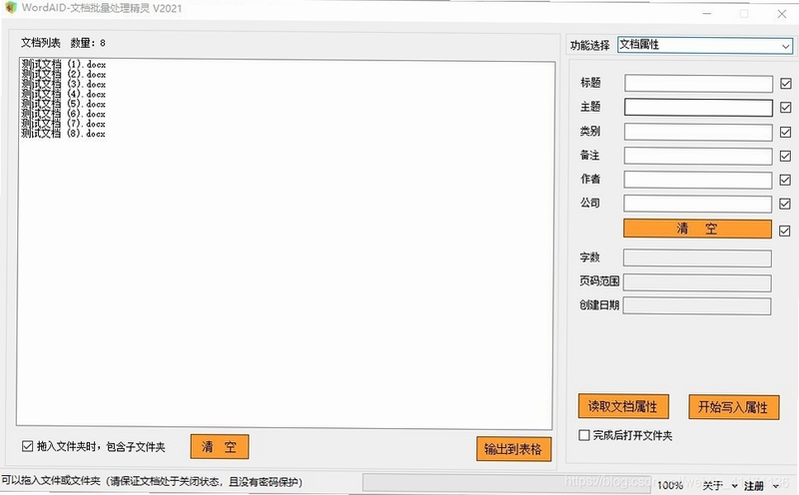This screenshot has width=799, height=495.
Task: Select 测试文档 (8).docx in list
Action: pos(64,134)
